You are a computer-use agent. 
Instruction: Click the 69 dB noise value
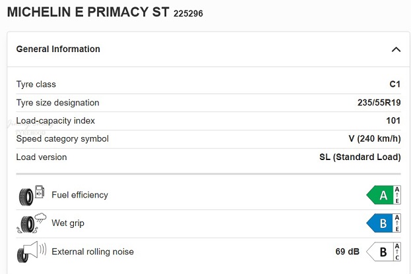click(346, 252)
